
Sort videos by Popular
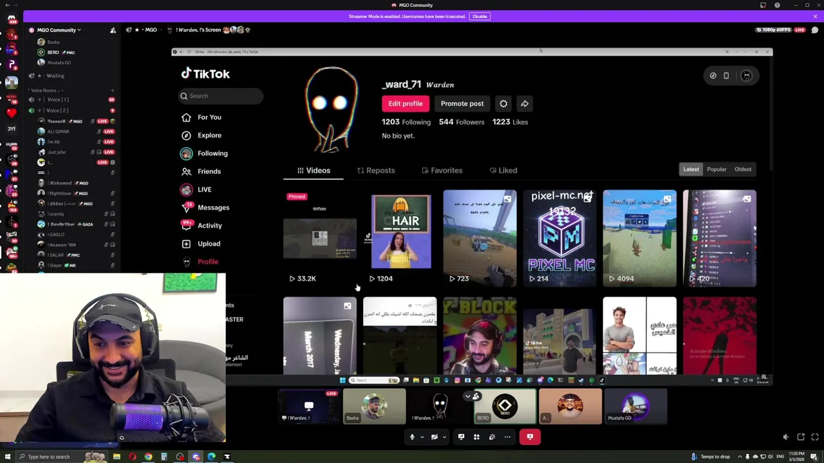(716, 169)
